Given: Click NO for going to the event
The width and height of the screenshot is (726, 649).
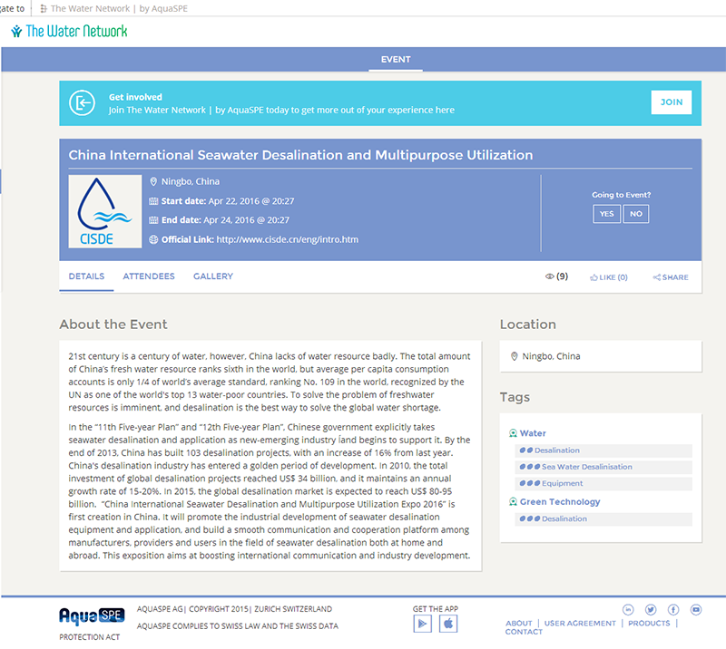Looking at the screenshot, I should tap(636, 214).
